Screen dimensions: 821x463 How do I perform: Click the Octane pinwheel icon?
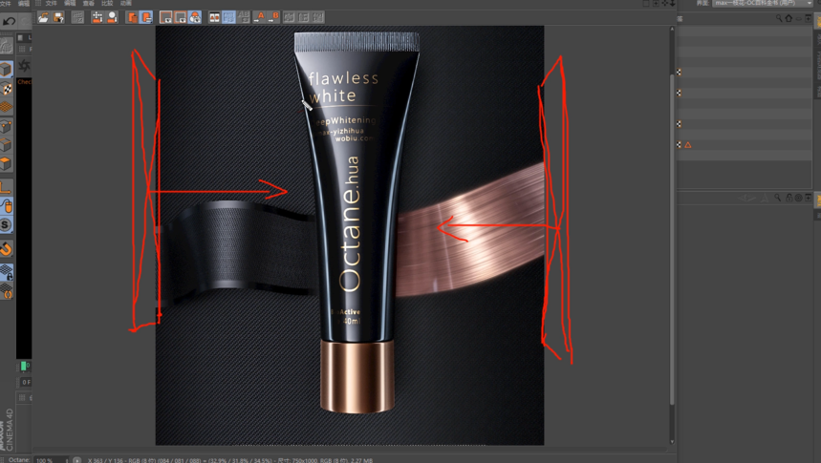(24, 66)
